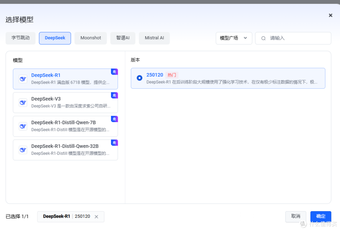Click the whale icon on DeepSeek-R1-Distill-Qwen-7B
340x231 pixels.
tap(23, 126)
